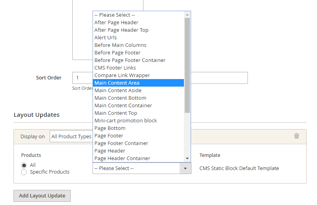Pick Mini-cart promotion block option
The image size is (317, 205).
coord(139,121)
